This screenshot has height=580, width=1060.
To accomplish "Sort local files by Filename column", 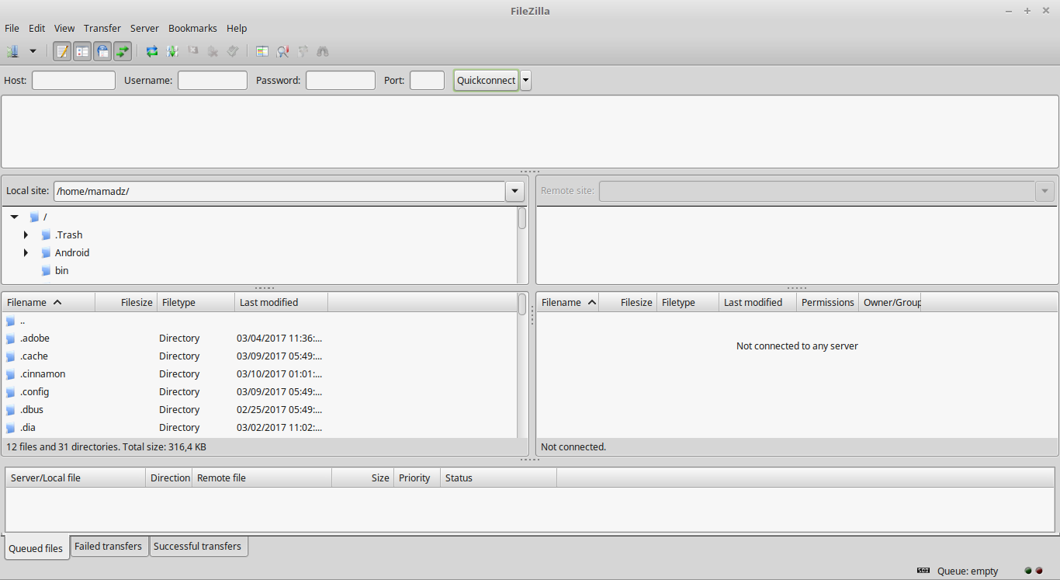I will click(x=48, y=303).
